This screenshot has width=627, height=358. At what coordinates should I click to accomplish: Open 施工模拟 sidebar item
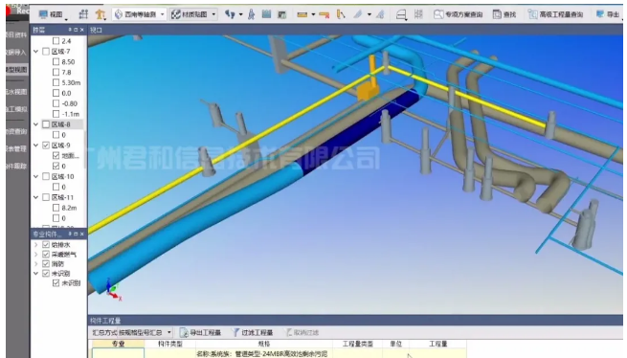17,109
